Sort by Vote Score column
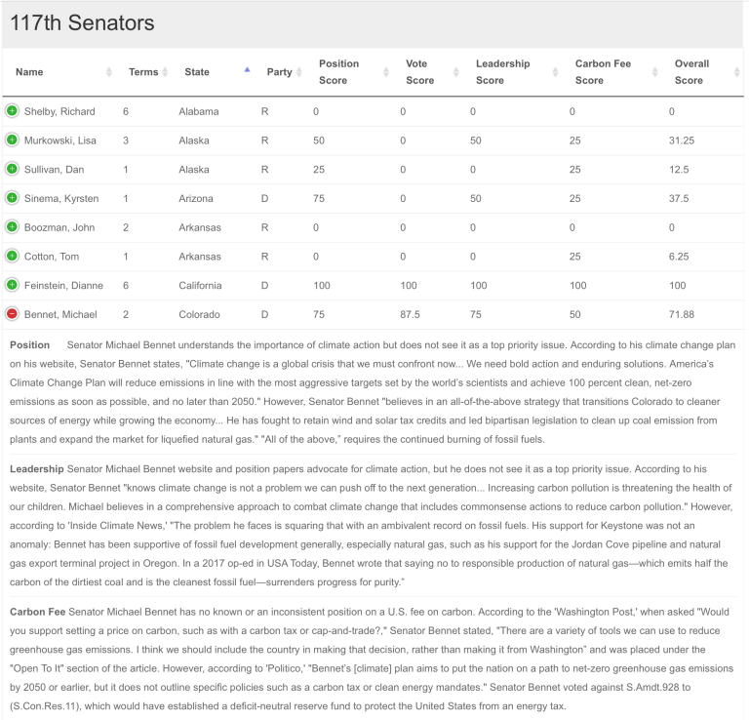The width and height of the screenshot is (749, 720). click(419, 72)
